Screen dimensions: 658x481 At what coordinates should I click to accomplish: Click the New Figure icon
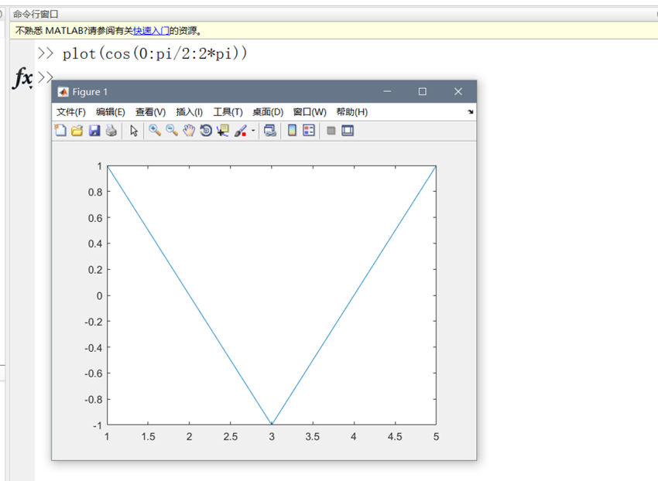point(60,131)
